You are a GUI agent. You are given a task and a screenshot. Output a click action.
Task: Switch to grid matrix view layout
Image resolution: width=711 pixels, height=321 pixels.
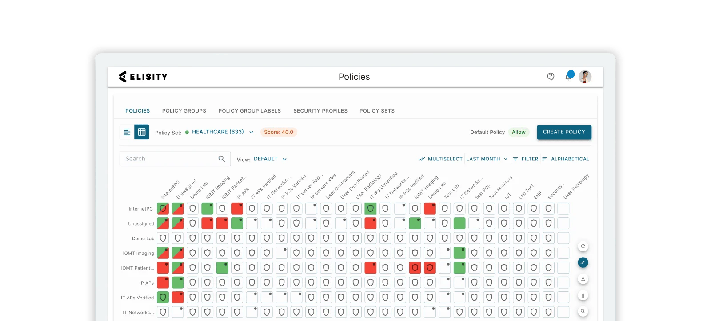pyautogui.click(x=142, y=132)
